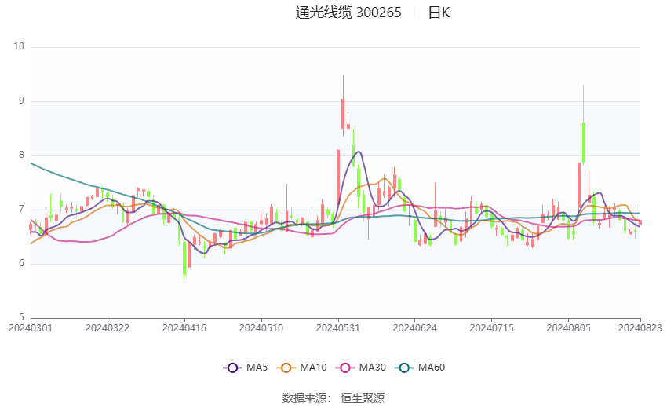The image size is (667, 406).
Task: Click the 20240322 date axis label
Action: tap(108, 328)
